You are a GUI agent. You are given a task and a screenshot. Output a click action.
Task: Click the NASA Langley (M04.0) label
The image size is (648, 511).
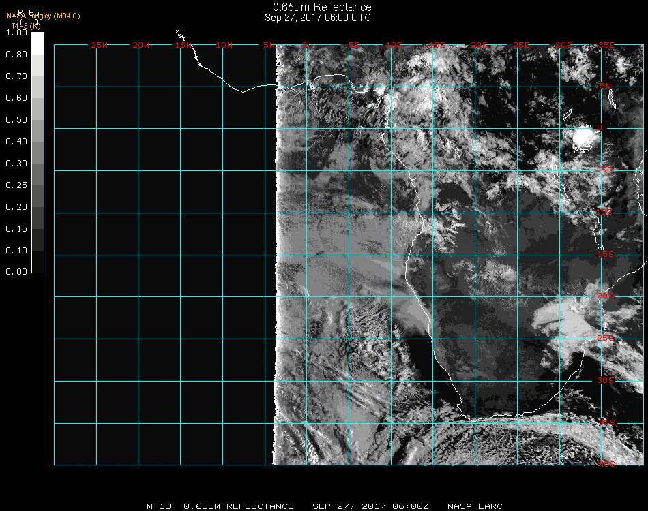pyautogui.click(x=43, y=16)
